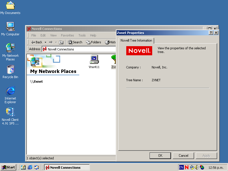Click the Forward arrow toolbar button

[x=51, y=42]
